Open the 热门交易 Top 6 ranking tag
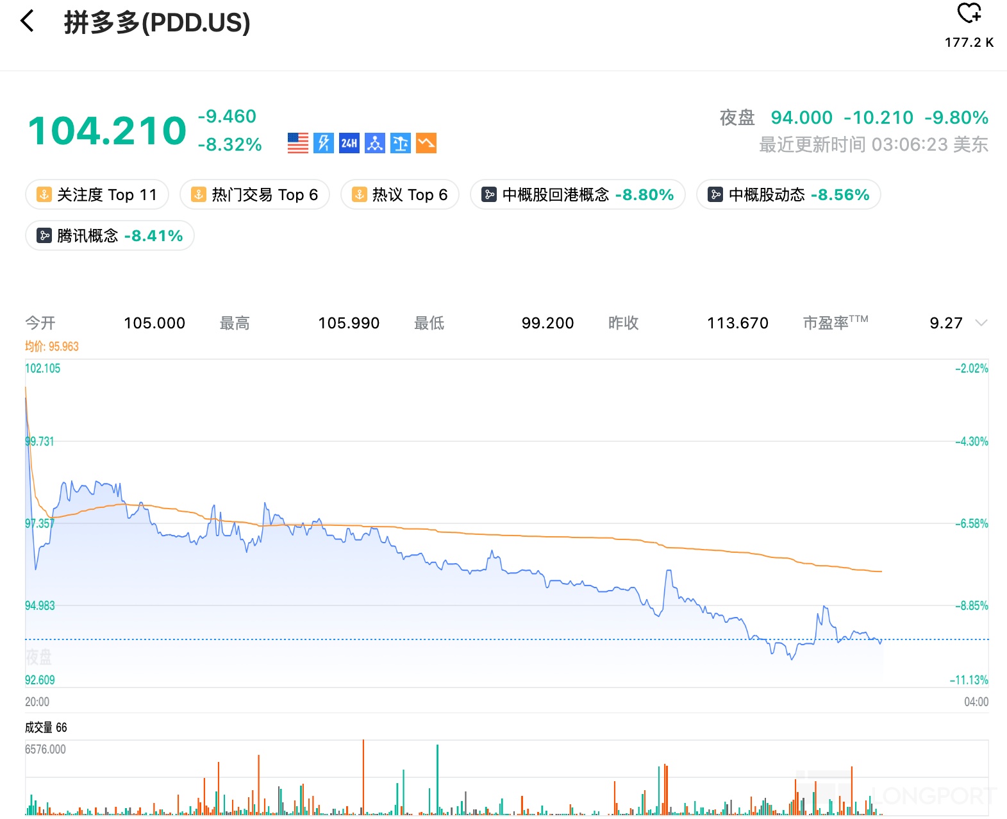Screen dimensions: 1007x819 click(x=255, y=195)
